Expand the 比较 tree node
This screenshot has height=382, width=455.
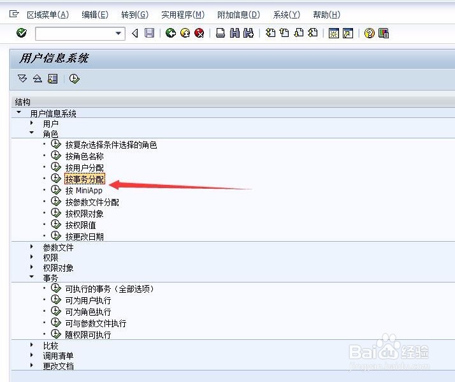tap(32, 344)
